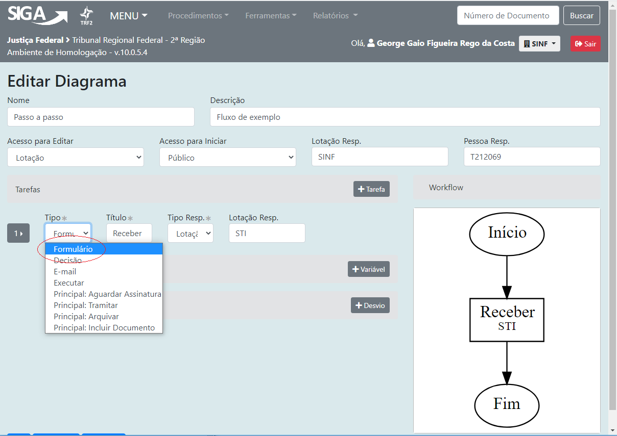The width and height of the screenshot is (617, 436).
Task: Click Sair logout button
Action: 585,44
